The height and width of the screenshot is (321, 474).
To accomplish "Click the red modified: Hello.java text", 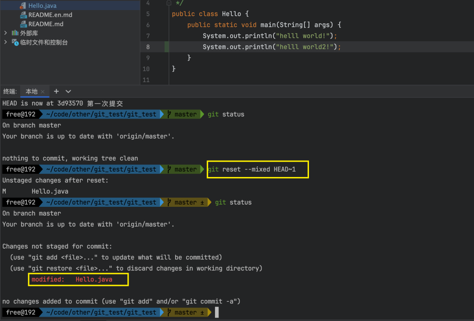I will (x=72, y=280).
